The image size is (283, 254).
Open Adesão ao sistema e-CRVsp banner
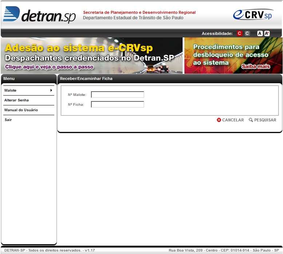click(92, 56)
